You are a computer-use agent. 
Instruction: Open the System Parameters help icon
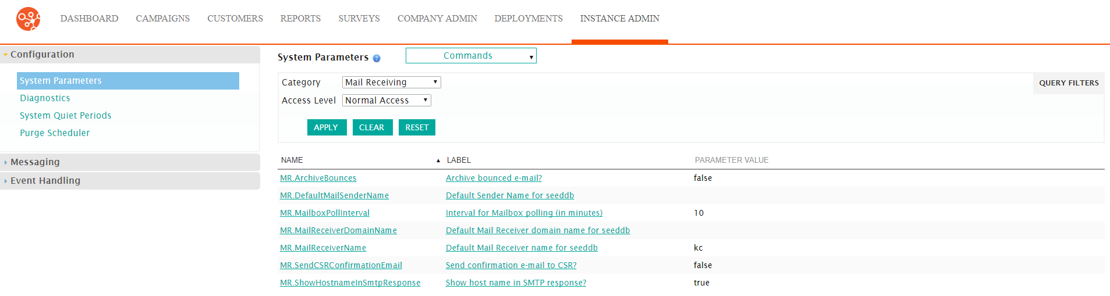coord(377,58)
